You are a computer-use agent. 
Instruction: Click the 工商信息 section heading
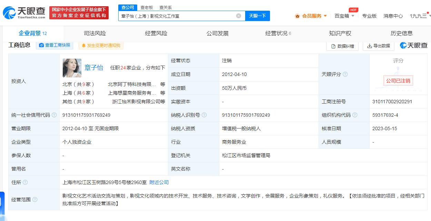click(x=19, y=45)
